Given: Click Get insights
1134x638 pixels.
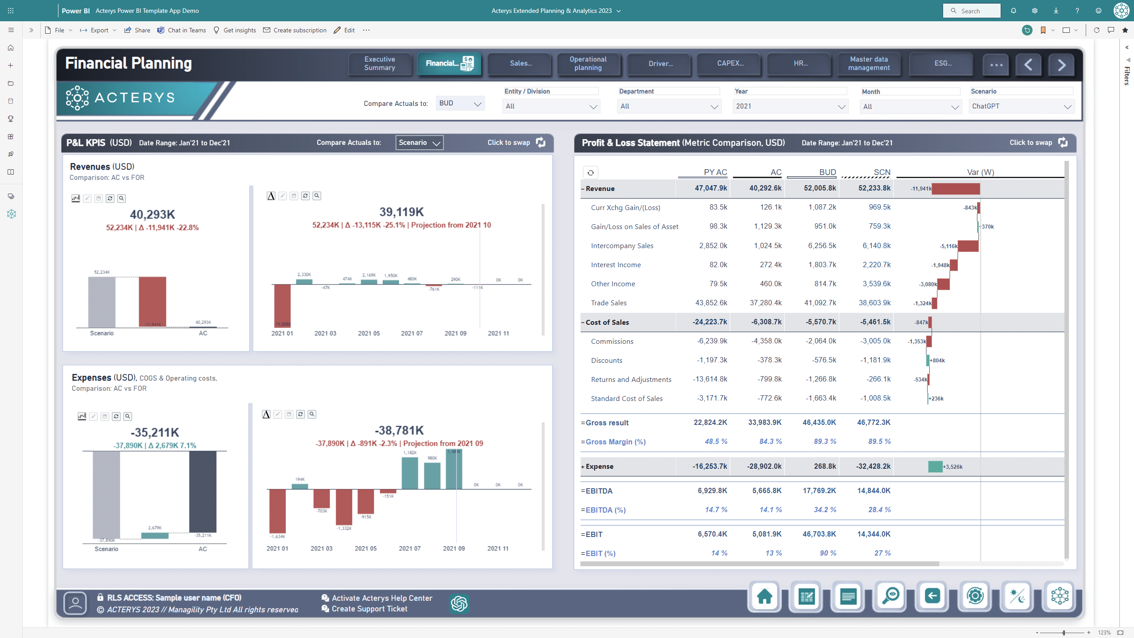Looking at the screenshot, I should (235, 30).
